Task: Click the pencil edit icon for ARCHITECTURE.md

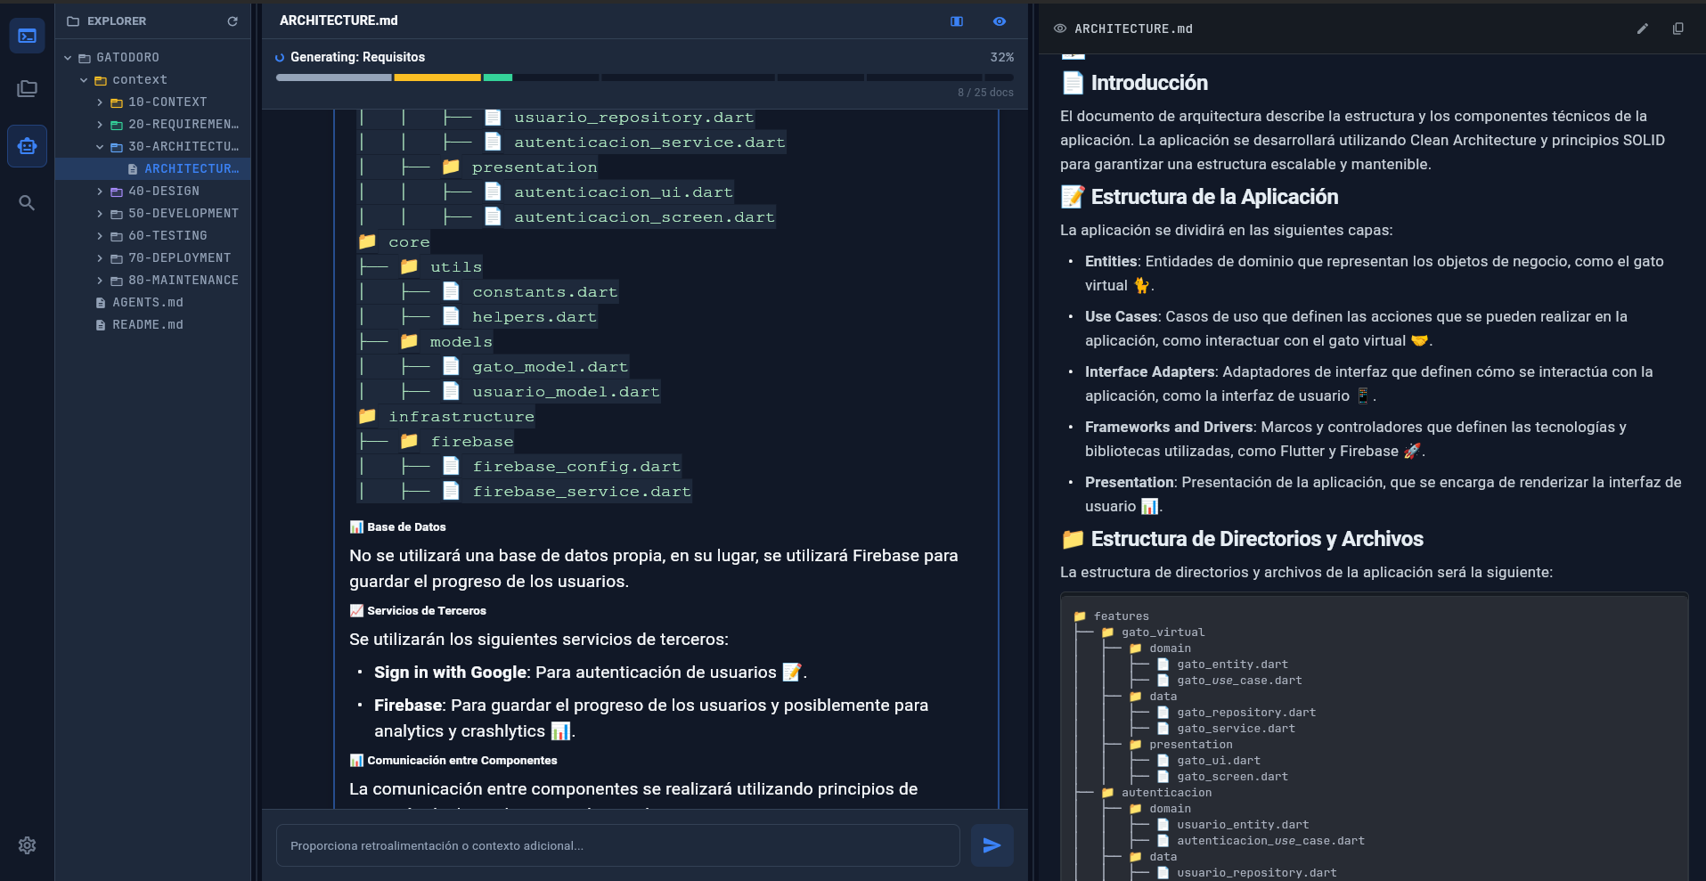Action: tap(1642, 29)
